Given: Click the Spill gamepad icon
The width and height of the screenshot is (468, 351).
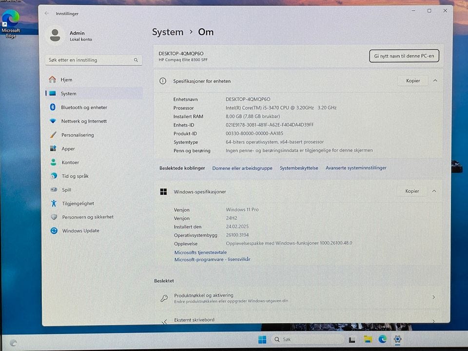Looking at the screenshot, I should tap(54, 189).
